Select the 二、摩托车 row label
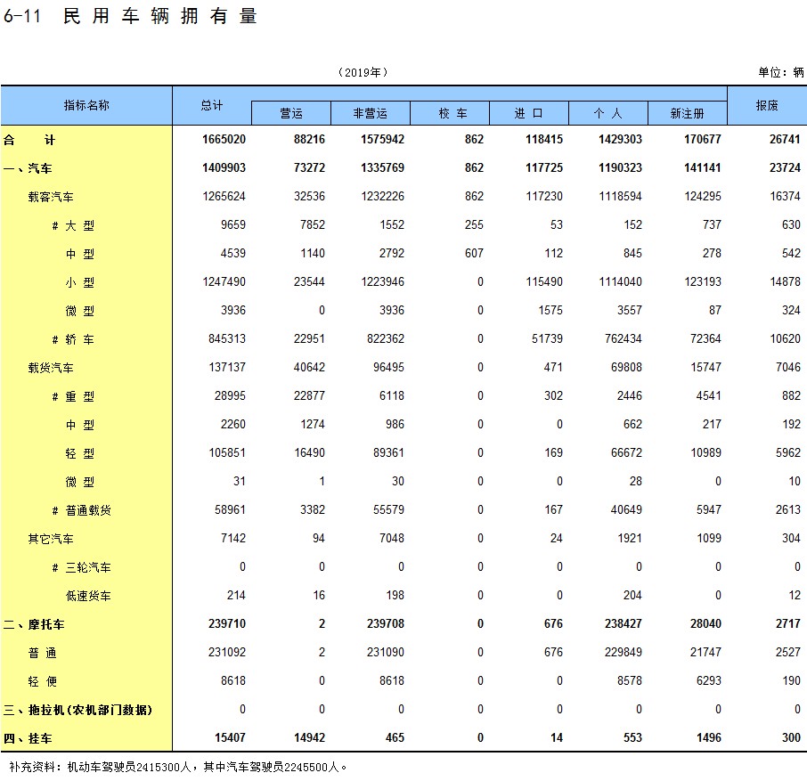 click(34, 624)
